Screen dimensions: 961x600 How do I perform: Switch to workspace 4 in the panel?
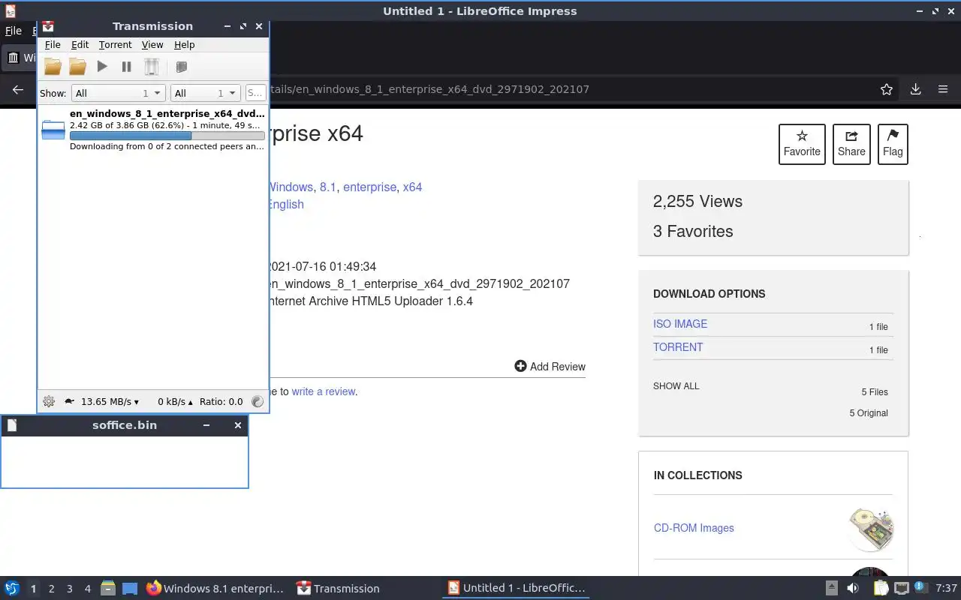(87, 589)
